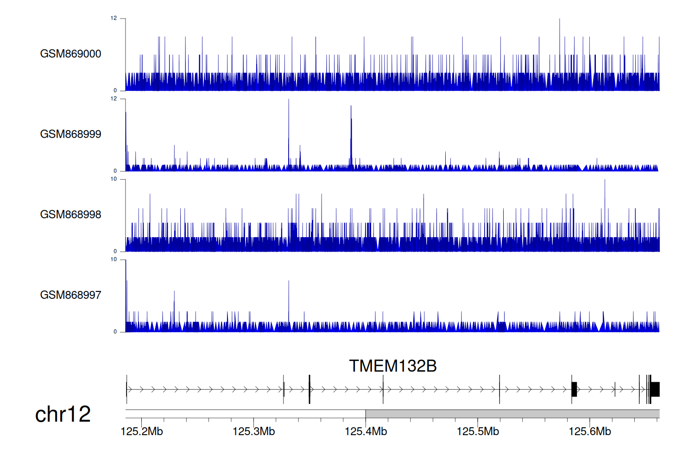Select the large final exon block of TMEM132B

pyautogui.click(x=655, y=390)
